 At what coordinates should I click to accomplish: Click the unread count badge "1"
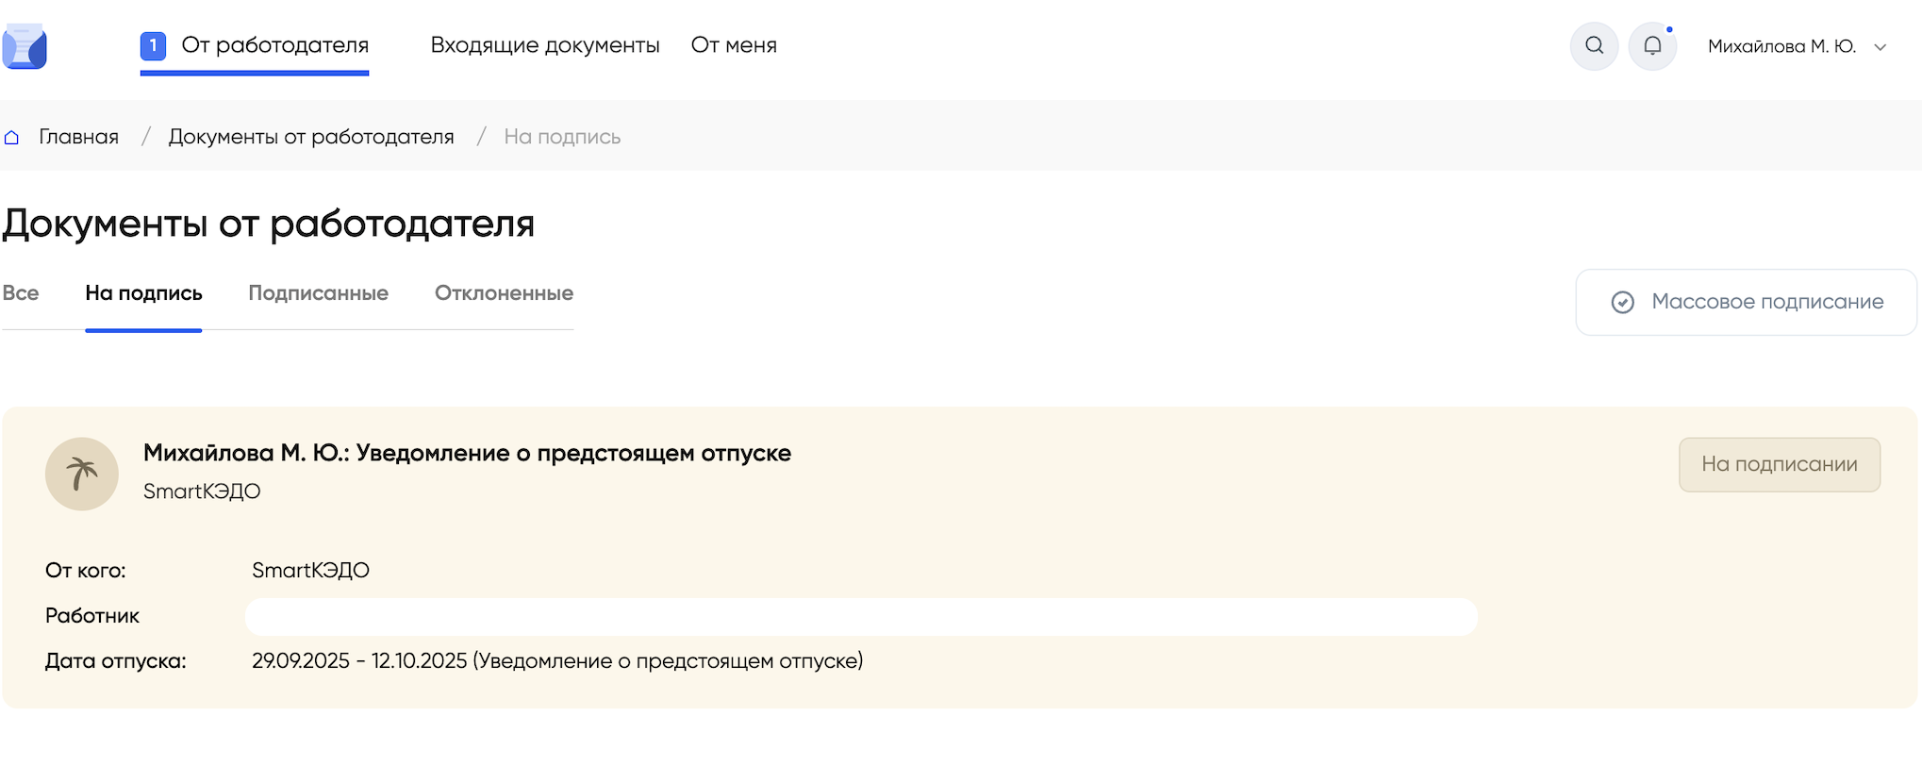click(153, 45)
